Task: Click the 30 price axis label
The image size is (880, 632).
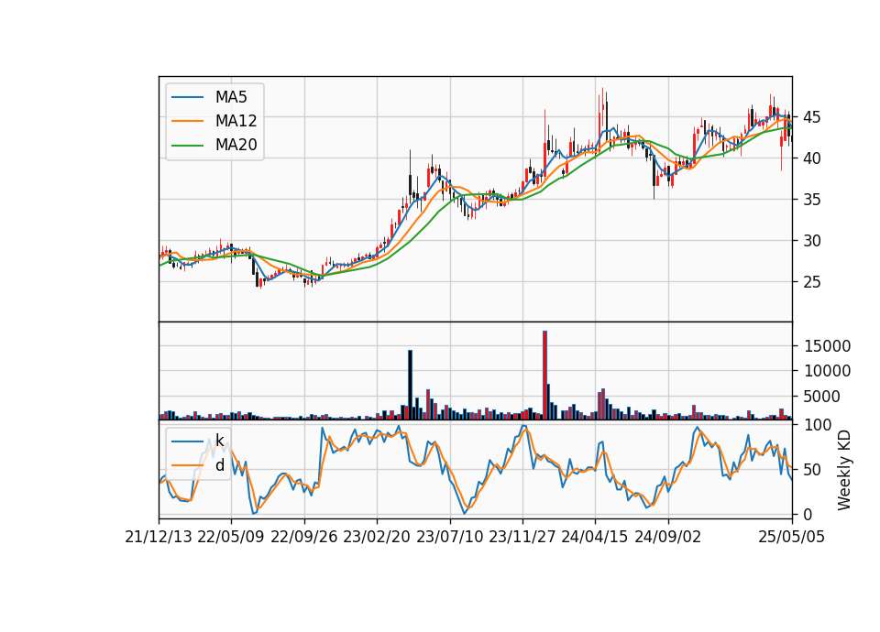Action: (x=811, y=241)
